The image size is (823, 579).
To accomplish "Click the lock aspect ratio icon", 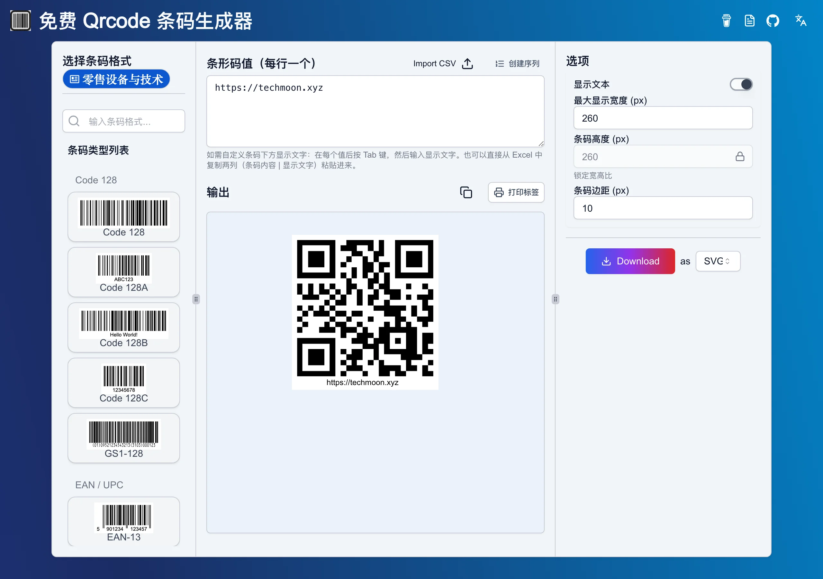I will click(740, 156).
